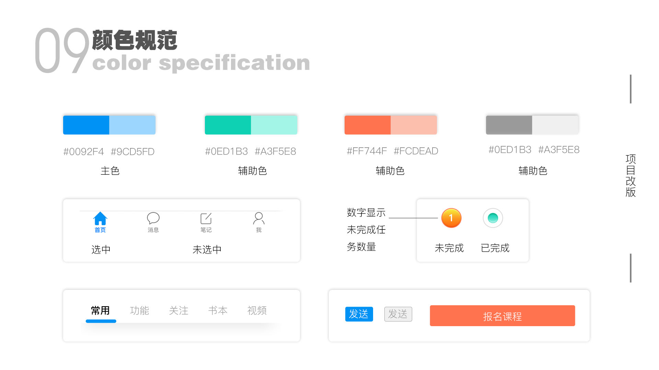659x370 pixels.
Task: Click the green 已完成 status circle icon
Action: coord(493,218)
